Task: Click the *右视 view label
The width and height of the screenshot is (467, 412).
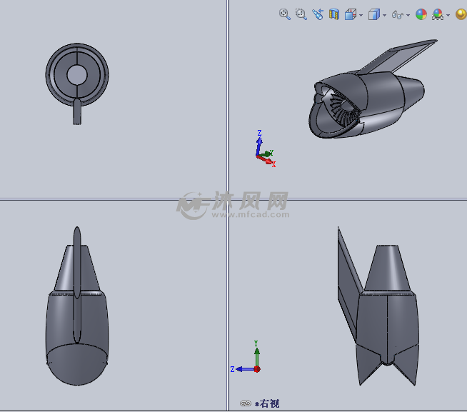Action: point(267,403)
